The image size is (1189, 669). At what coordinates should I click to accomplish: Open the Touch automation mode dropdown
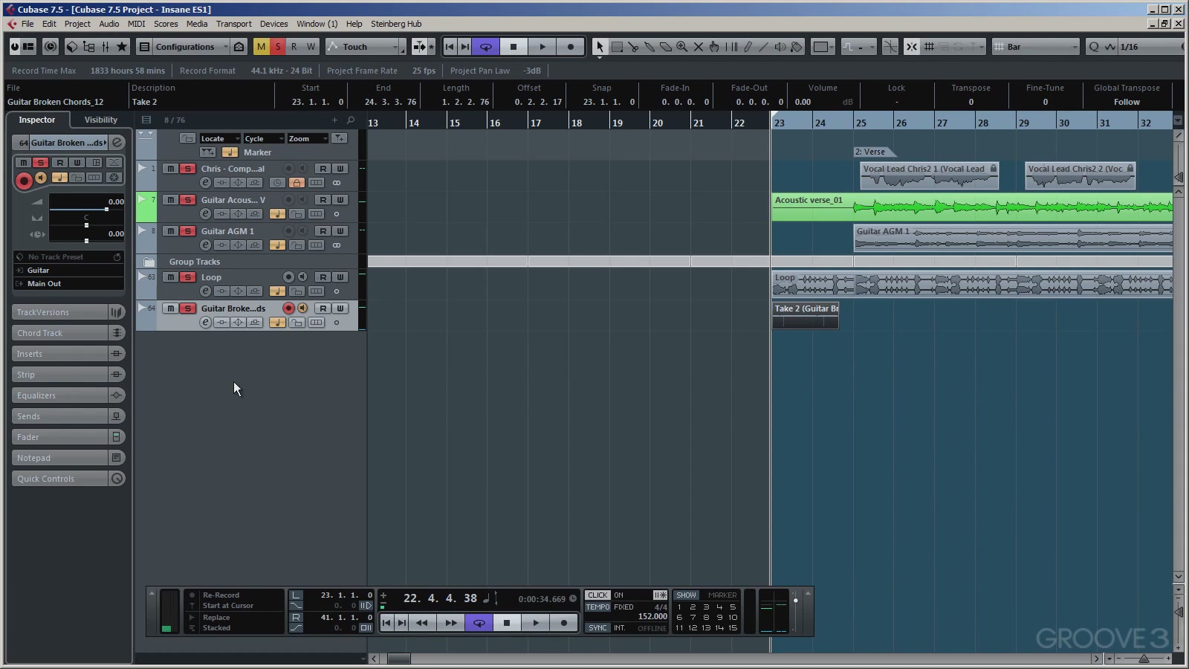[366, 47]
